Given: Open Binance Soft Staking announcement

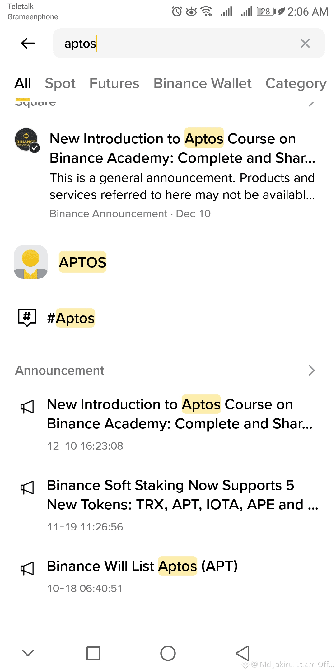Looking at the screenshot, I should coord(182,495).
